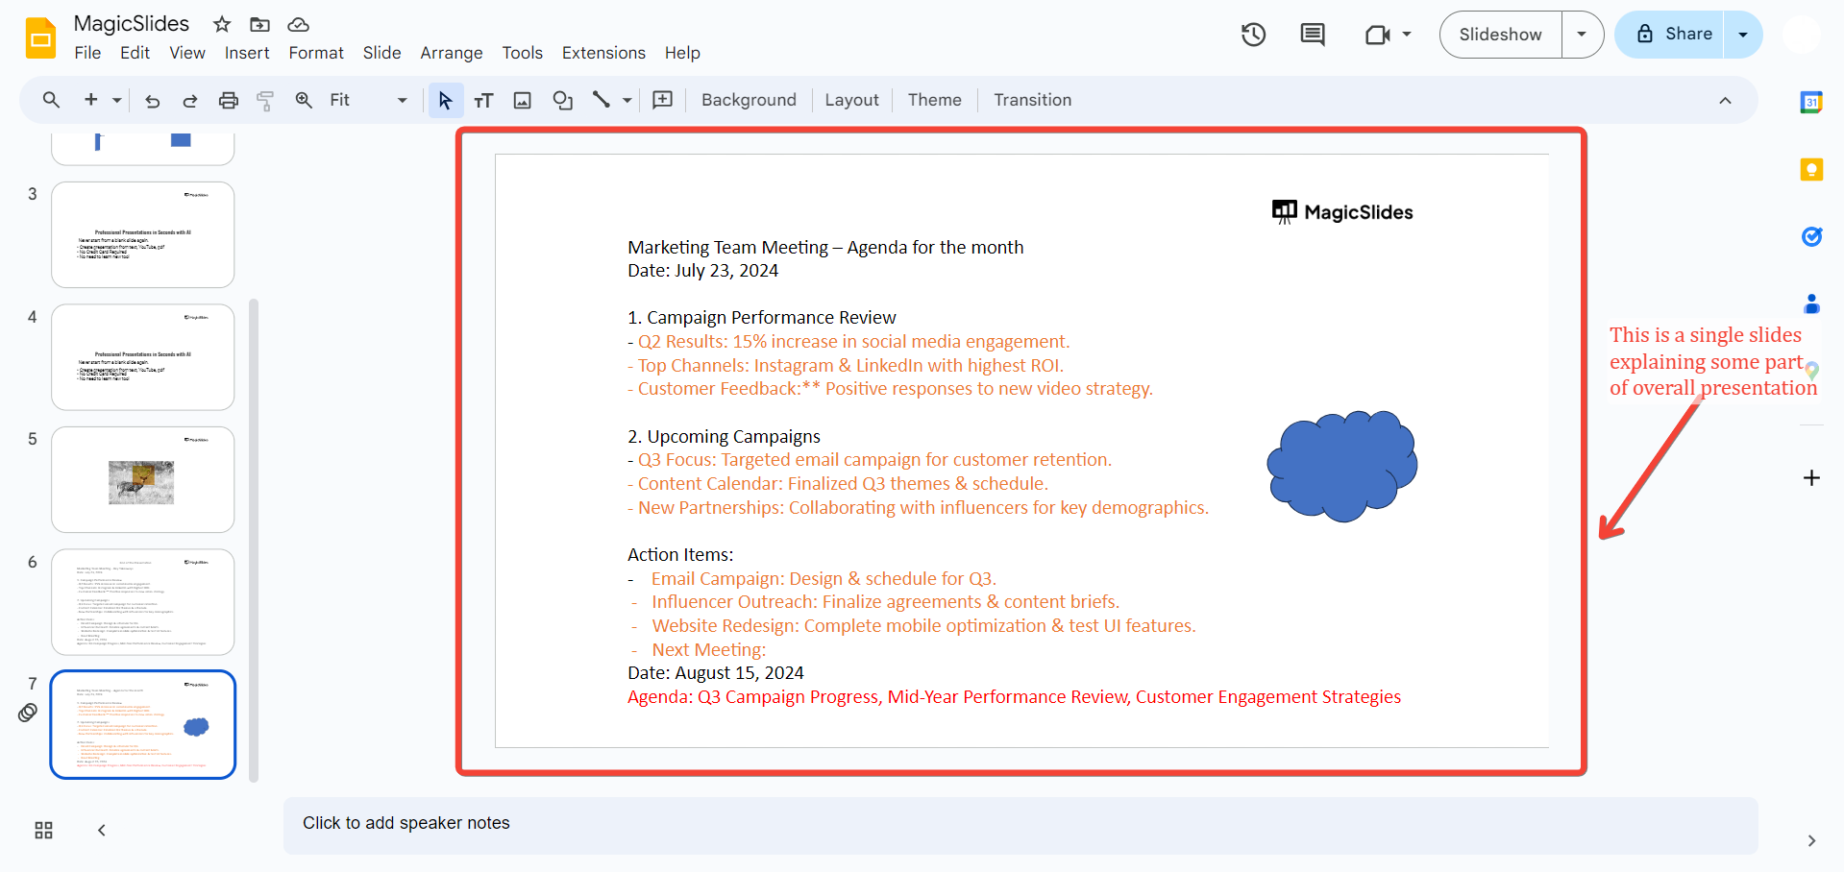Expand Slideshow options dropdown arrow
This screenshot has height=872, width=1844.
click(x=1582, y=35)
